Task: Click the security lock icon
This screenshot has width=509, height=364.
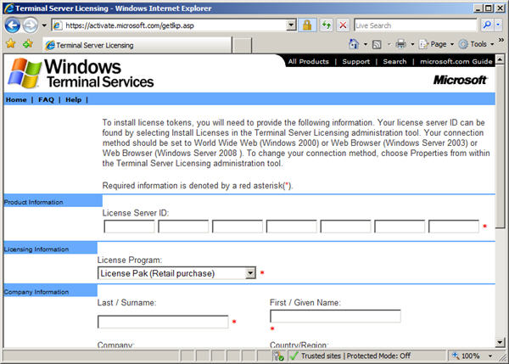Action: click(307, 25)
